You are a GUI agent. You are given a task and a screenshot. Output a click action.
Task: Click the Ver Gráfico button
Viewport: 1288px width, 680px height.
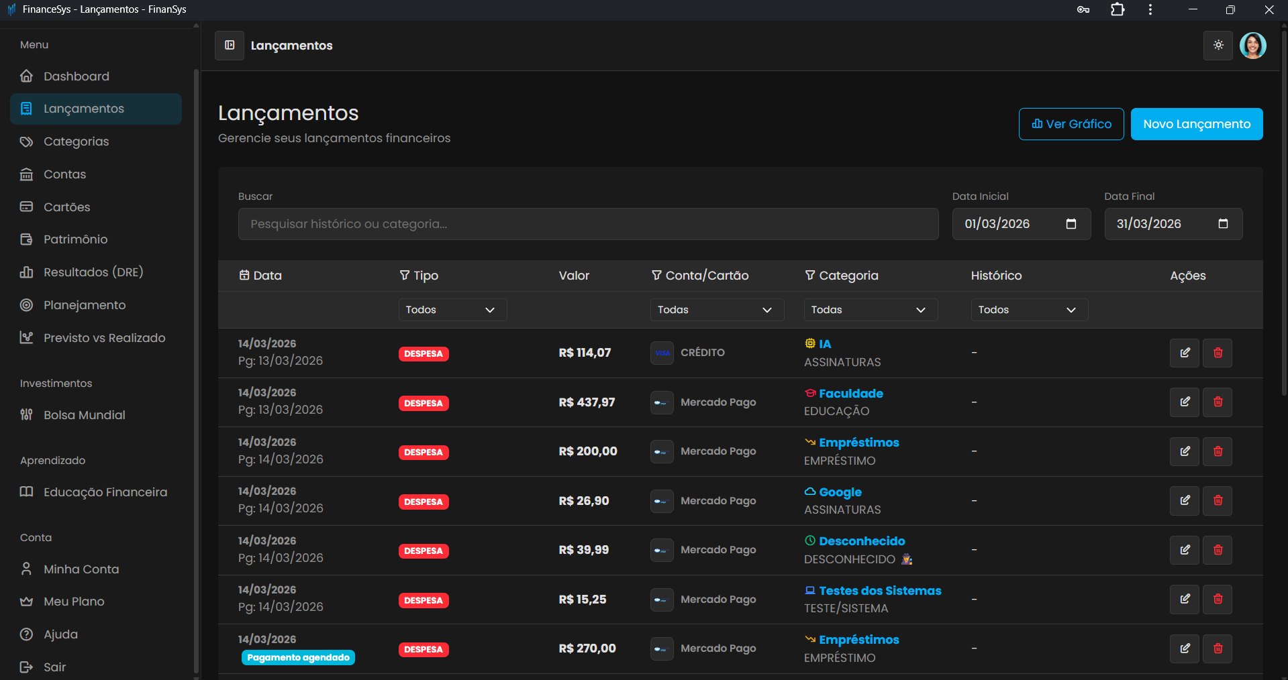point(1071,124)
